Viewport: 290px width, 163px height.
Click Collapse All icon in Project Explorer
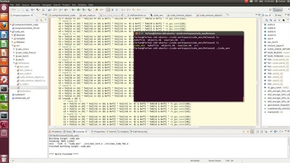(x=37, y=20)
